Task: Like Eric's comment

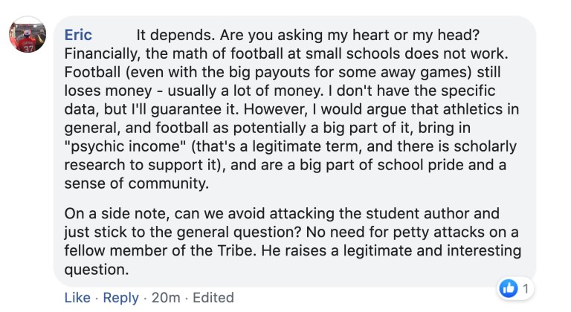Action: [77, 297]
